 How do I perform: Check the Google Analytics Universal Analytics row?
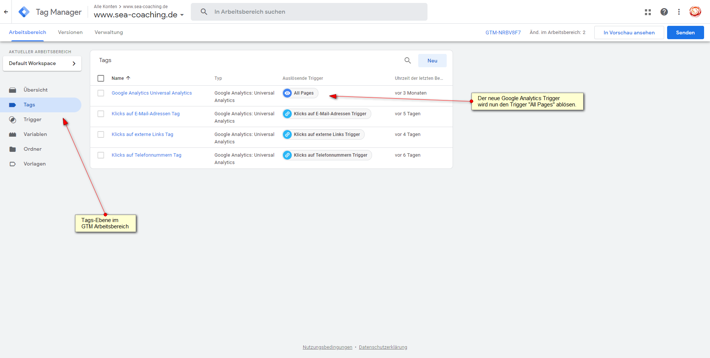click(x=101, y=93)
